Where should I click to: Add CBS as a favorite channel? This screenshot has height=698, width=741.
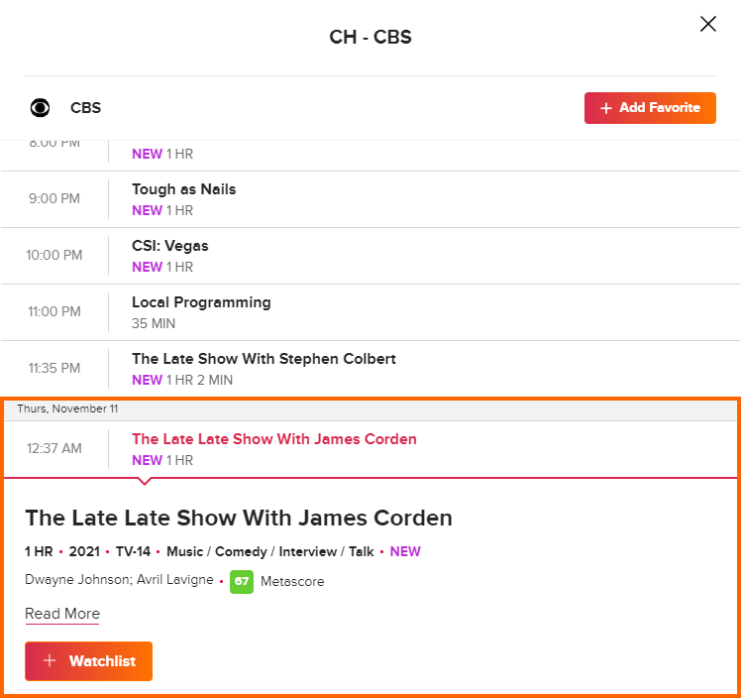click(650, 108)
